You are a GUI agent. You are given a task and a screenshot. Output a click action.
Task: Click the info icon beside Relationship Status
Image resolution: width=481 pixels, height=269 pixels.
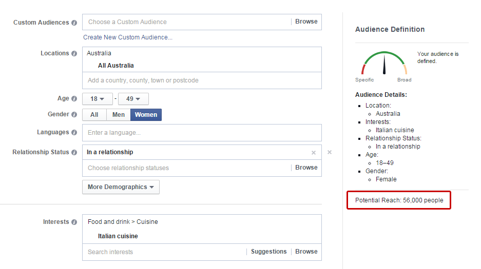pyautogui.click(x=74, y=153)
